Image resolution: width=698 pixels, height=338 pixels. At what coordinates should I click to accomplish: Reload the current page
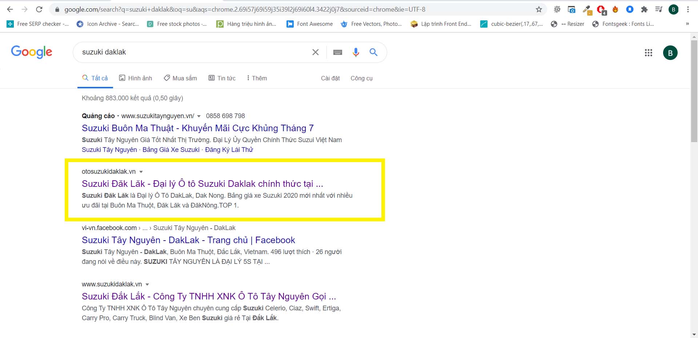[39, 9]
